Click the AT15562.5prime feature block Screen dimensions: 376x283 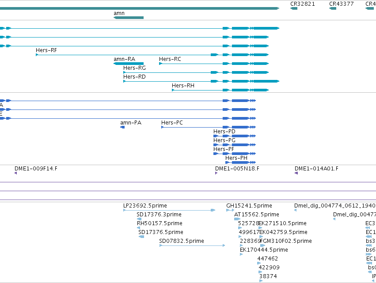click(x=237, y=219)
